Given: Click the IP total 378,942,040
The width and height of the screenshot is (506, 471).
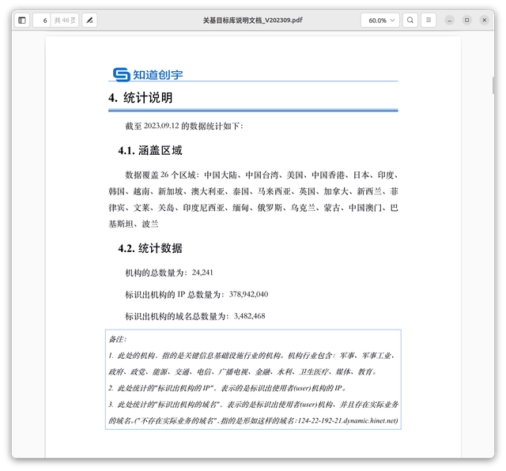Looking at the screenshot, I should 248,294.
